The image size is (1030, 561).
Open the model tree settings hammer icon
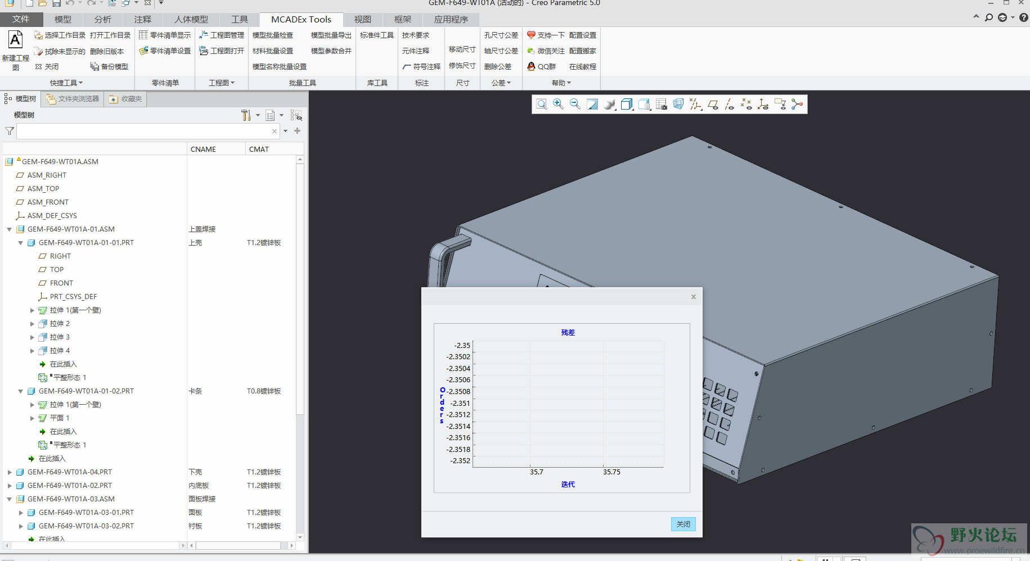(x=246, y=115)
